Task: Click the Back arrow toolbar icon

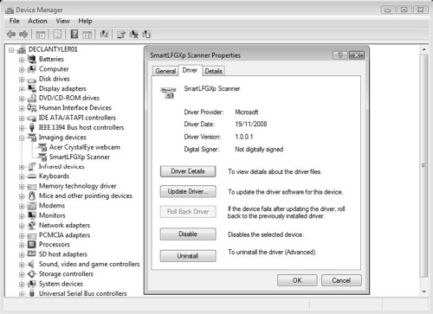Action: click(x=11, y=35)
